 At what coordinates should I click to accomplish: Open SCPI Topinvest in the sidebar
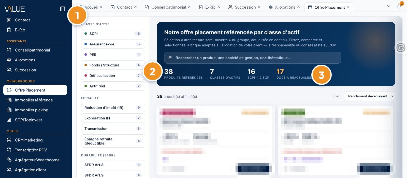35,120
